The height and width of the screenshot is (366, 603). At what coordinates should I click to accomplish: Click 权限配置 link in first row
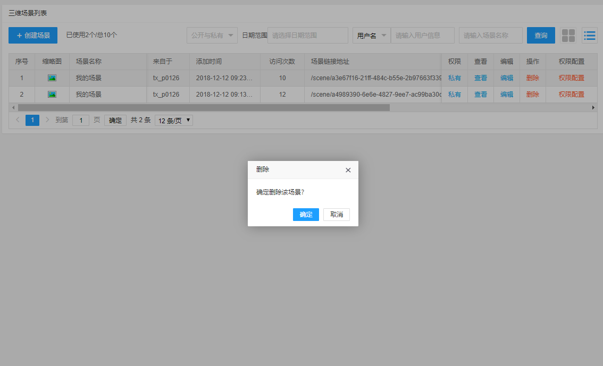click(571, 78)
